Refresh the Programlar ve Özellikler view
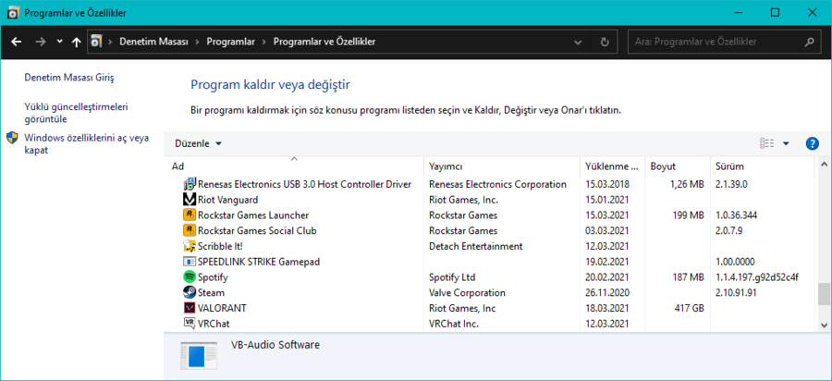 605,42
